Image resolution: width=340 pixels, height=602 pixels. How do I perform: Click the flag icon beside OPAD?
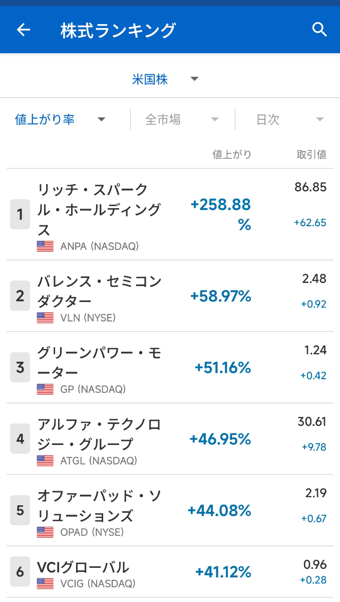(x=45, y=532)
